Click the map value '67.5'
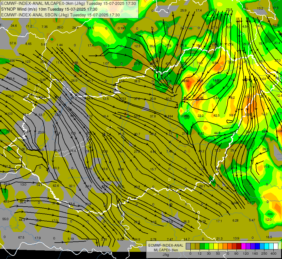 pos(21,237)
